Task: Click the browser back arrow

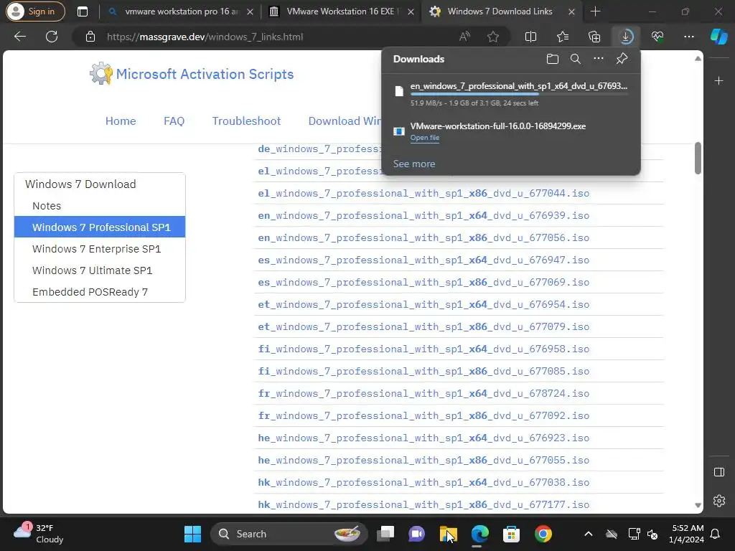Action: coord(19,37)
